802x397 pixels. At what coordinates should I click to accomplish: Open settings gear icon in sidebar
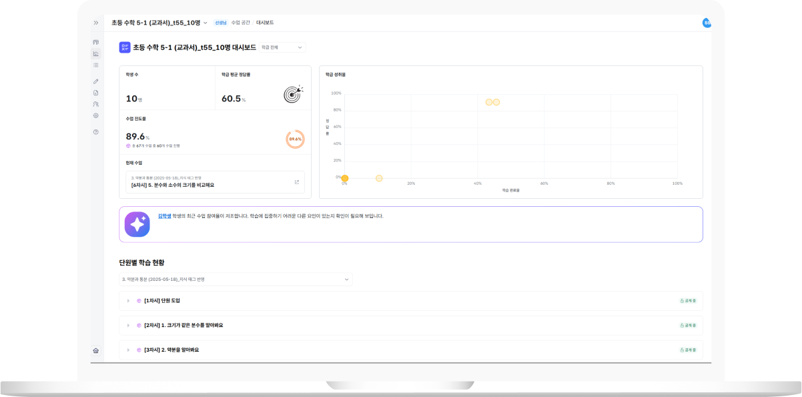coord(95,115)
